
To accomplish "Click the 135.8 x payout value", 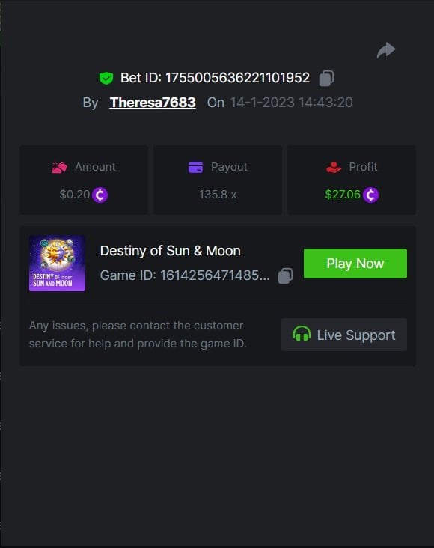I will point(218,195).
